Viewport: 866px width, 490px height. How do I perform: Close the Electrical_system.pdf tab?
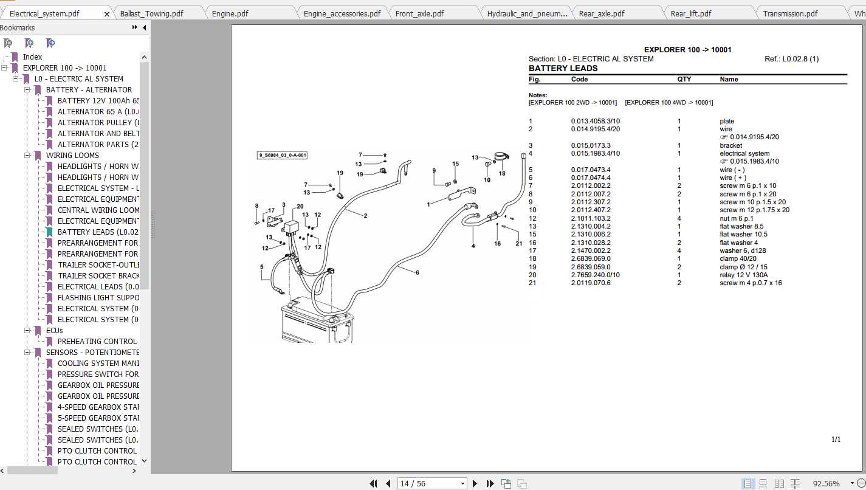tap(107, 13)
